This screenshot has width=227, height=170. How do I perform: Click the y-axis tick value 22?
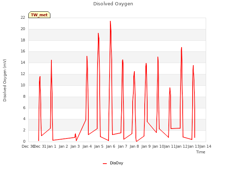[x=23, y=18]
